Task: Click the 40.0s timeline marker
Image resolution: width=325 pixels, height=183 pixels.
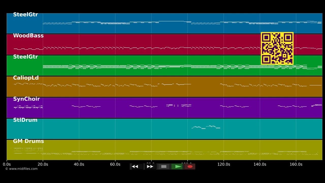Action: point(79,164)
